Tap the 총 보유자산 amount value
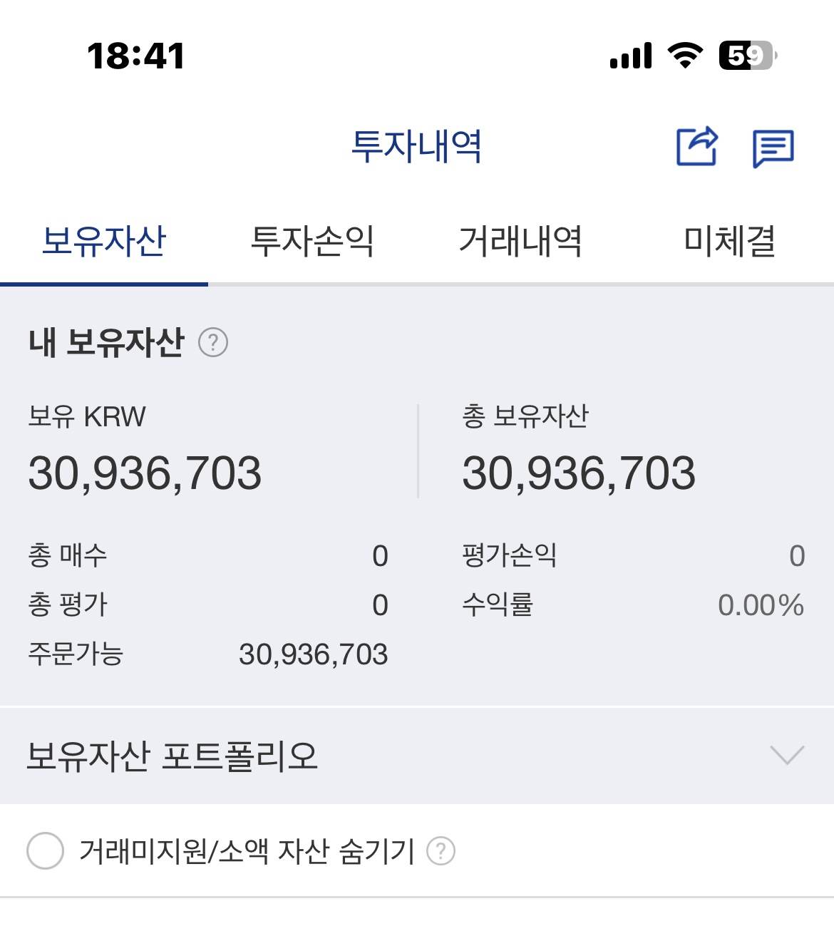 [x=579, y=473]
